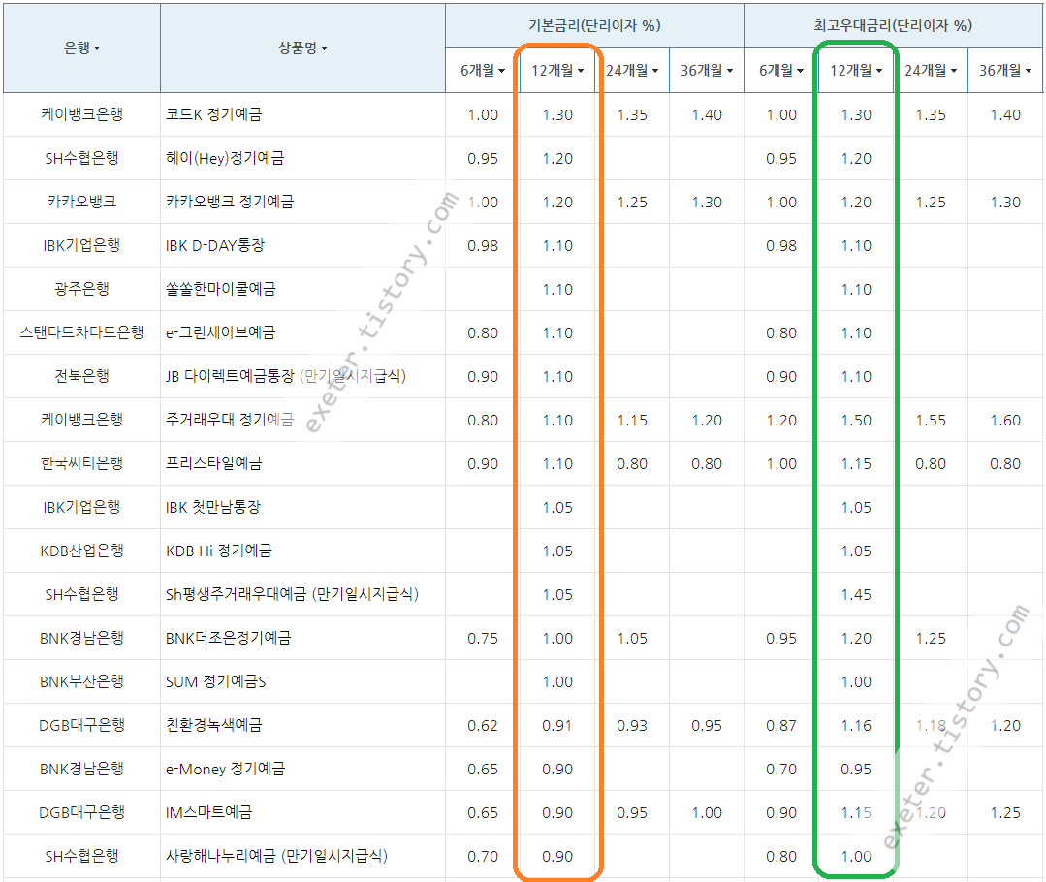Sort by 은행 column header
Screen dimensions: 1046x882
coord(81,48)
